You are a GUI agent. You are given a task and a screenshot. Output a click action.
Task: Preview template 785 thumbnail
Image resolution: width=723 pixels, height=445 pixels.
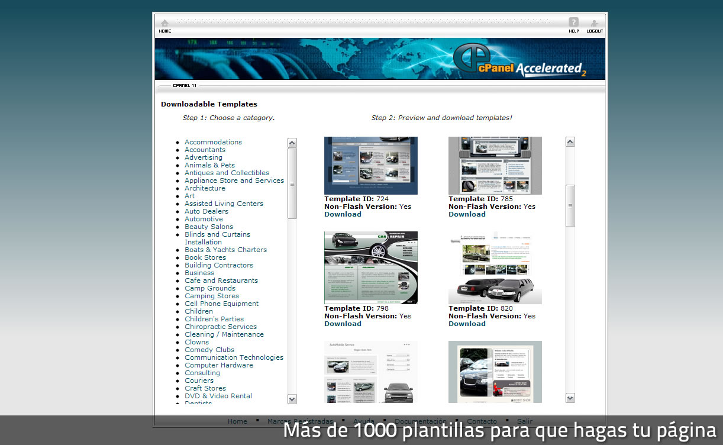[495, 166]
